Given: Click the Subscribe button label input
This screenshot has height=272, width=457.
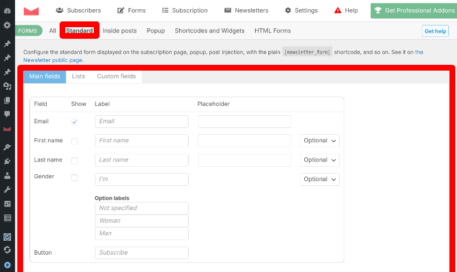Looking at the screenshot, I should 142,253.
